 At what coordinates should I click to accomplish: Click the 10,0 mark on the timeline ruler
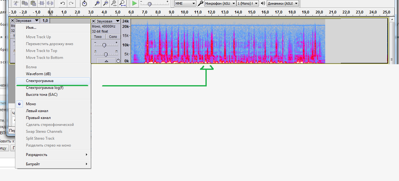(x=184, y=12)
